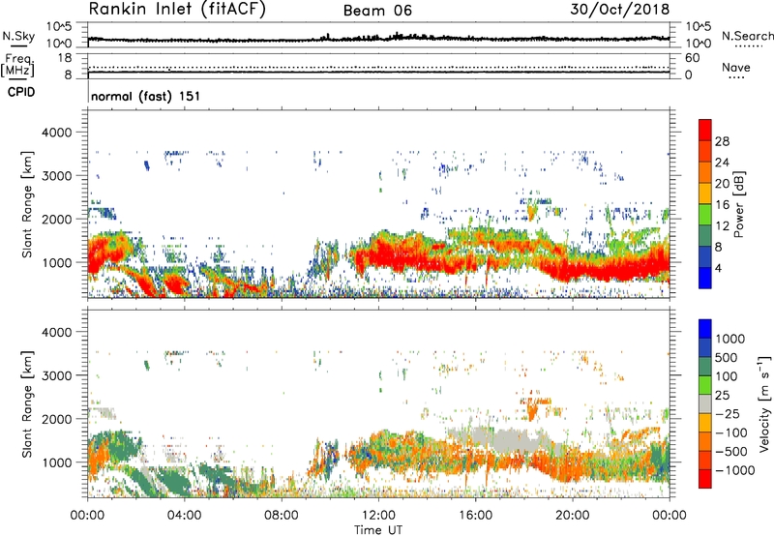
Task: Click the '4000' tick of the velocity panel
Action: (57, 332)
